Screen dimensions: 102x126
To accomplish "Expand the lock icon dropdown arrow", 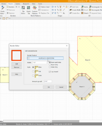I will 68,7.
